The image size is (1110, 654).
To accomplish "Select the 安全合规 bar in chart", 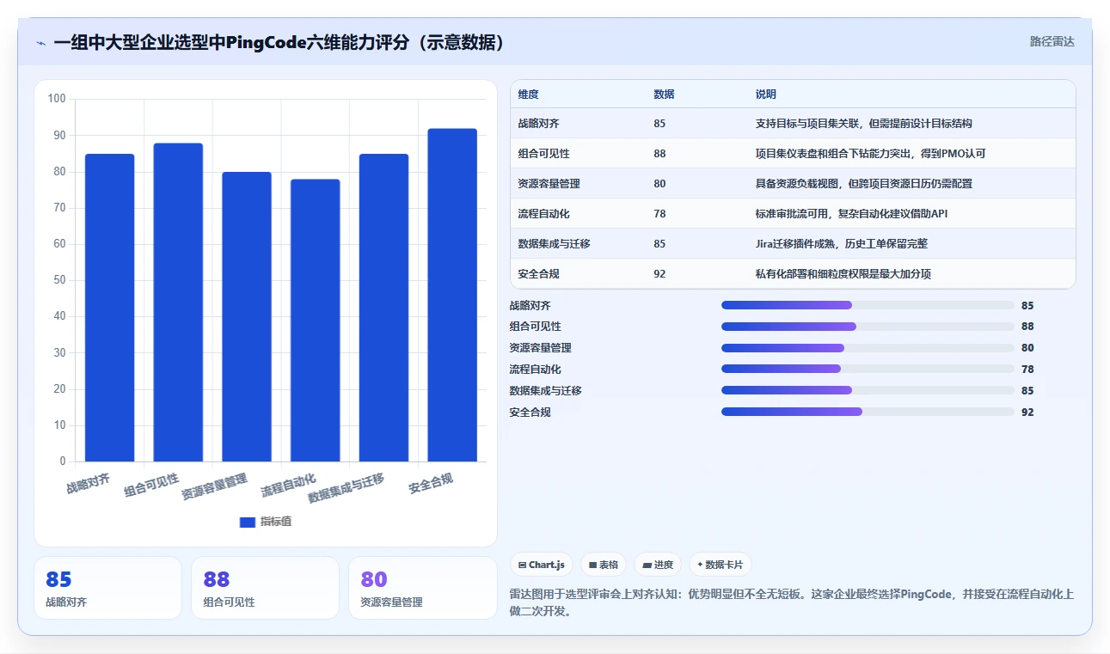I will tap(452, 295).
